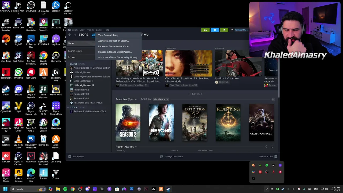Open Windows Start button
Image resolution: width=343 pixels, height=193 pixels.
(5, 189)
